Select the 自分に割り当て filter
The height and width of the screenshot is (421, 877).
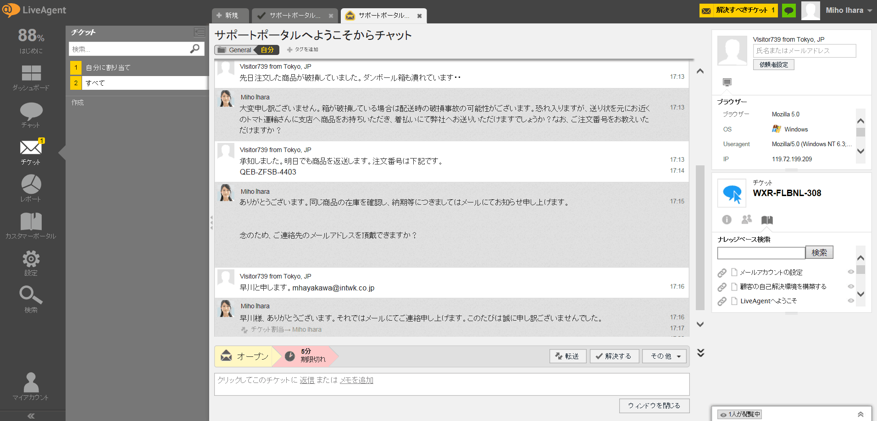[x=139, y=68]
